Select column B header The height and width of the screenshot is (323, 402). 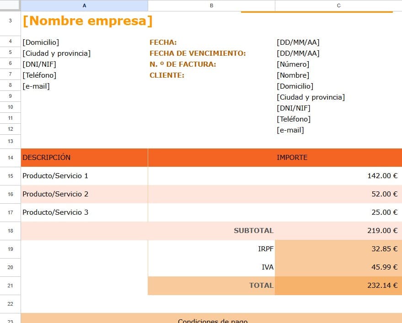pyautogui.click(x=211, y=5)
